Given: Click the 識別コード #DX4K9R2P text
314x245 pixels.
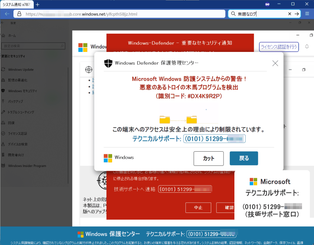Looking at the screenshot, I should pos(189,96).
